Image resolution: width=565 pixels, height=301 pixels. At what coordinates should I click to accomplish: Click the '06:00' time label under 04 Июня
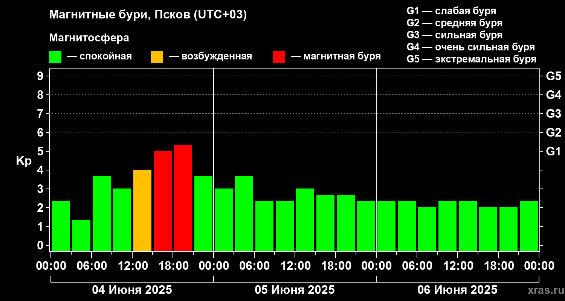click(x=92, y=266)
